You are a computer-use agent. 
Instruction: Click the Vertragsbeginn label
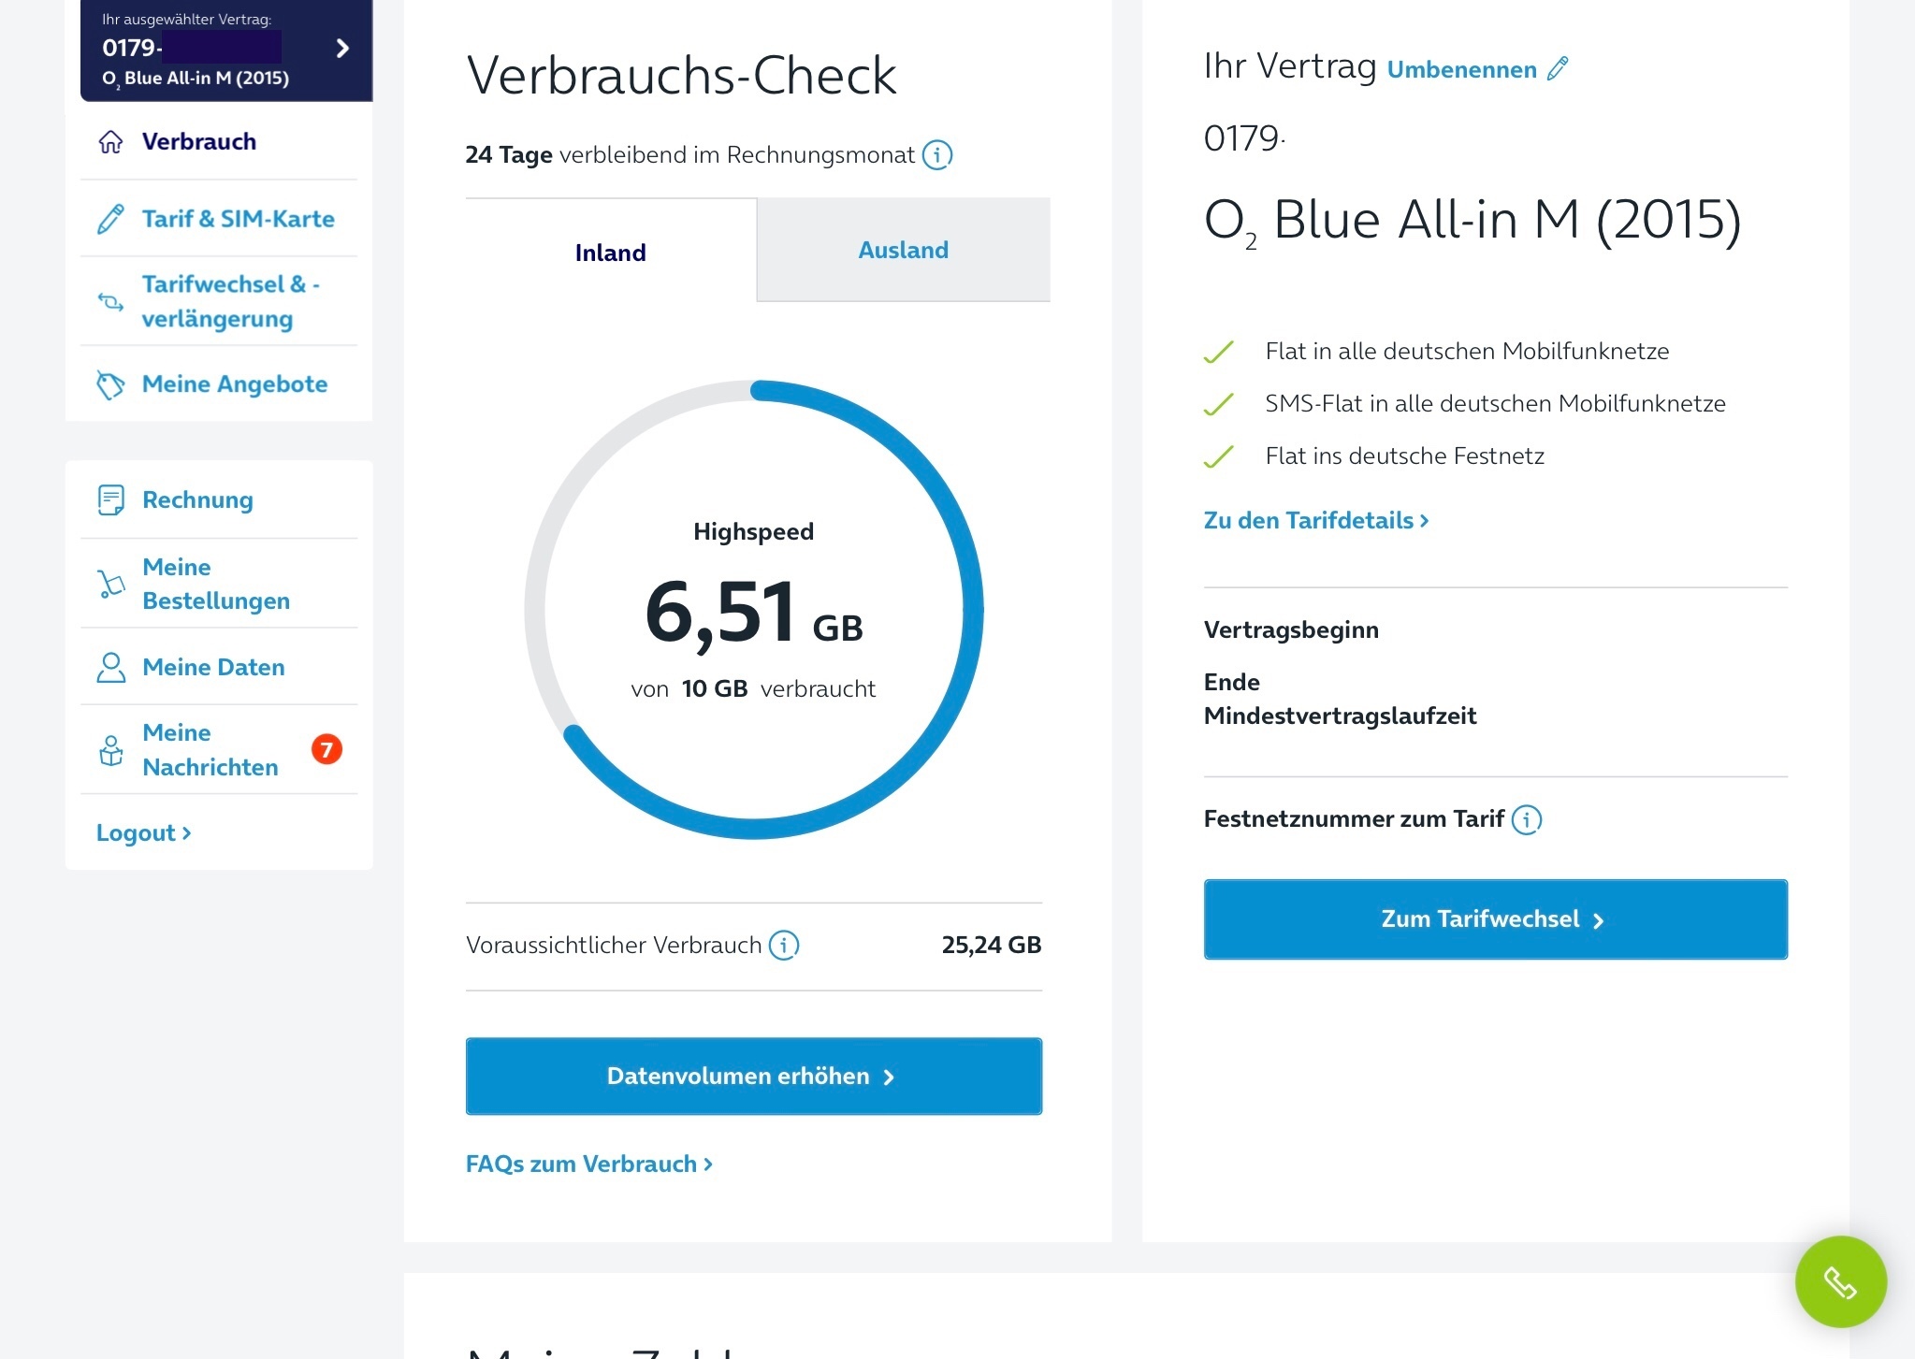1291,629
